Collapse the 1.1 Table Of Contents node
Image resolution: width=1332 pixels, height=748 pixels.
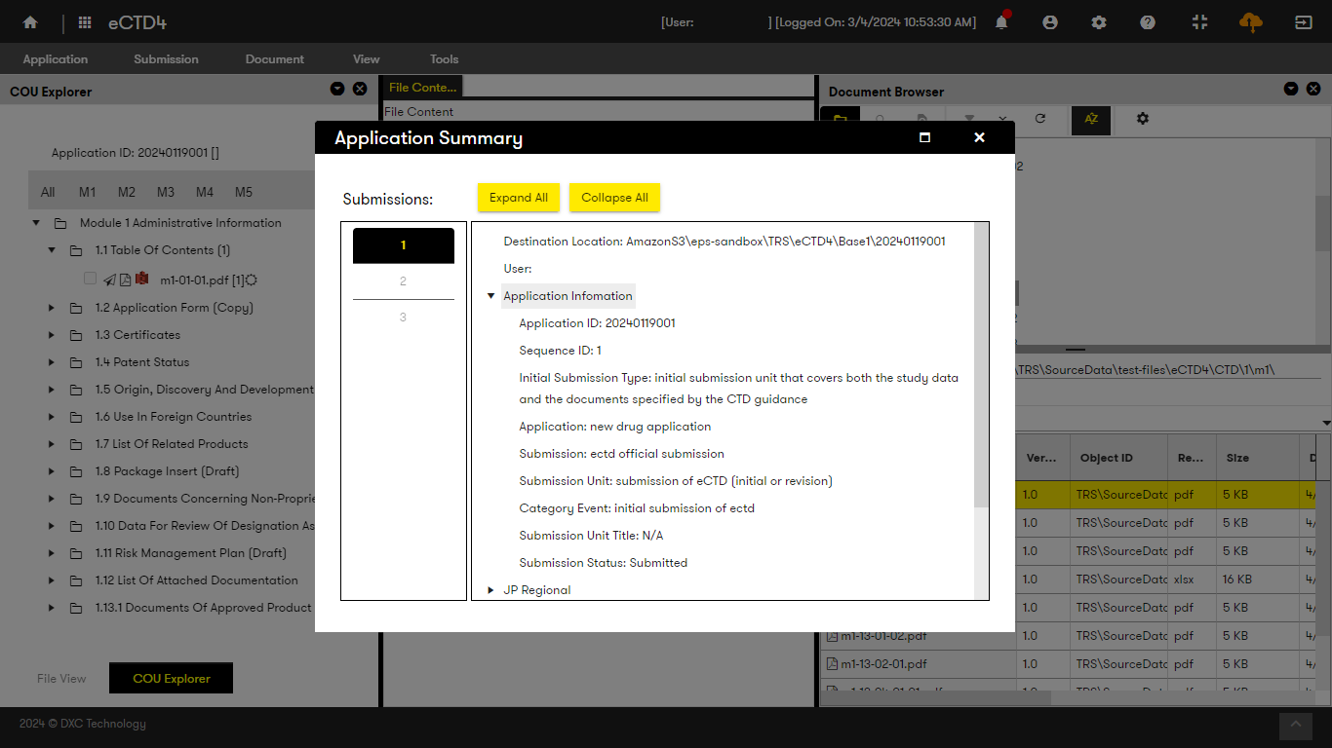(52, 250)
